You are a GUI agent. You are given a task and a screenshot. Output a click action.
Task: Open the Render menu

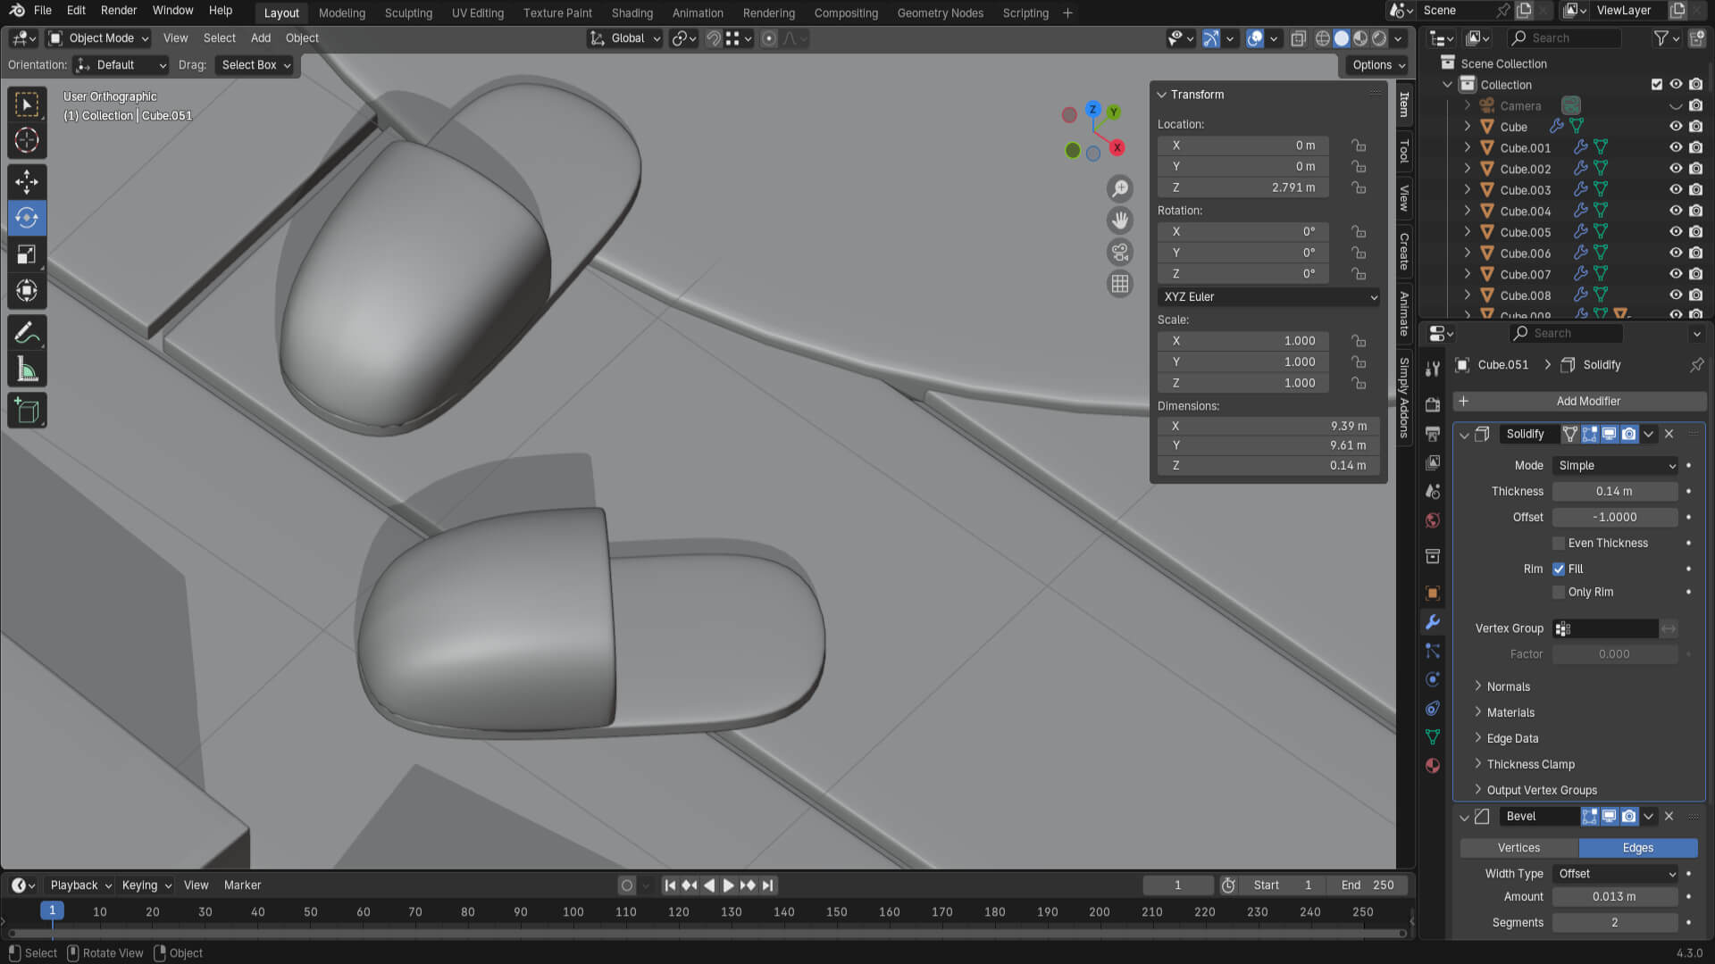[119, 11]
